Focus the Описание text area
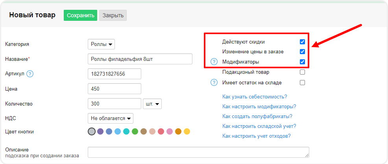 tap(198, 152)
